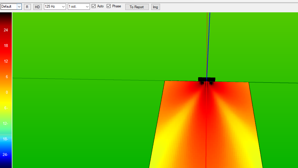Click the 18- level on the color scale

[5, 139]
